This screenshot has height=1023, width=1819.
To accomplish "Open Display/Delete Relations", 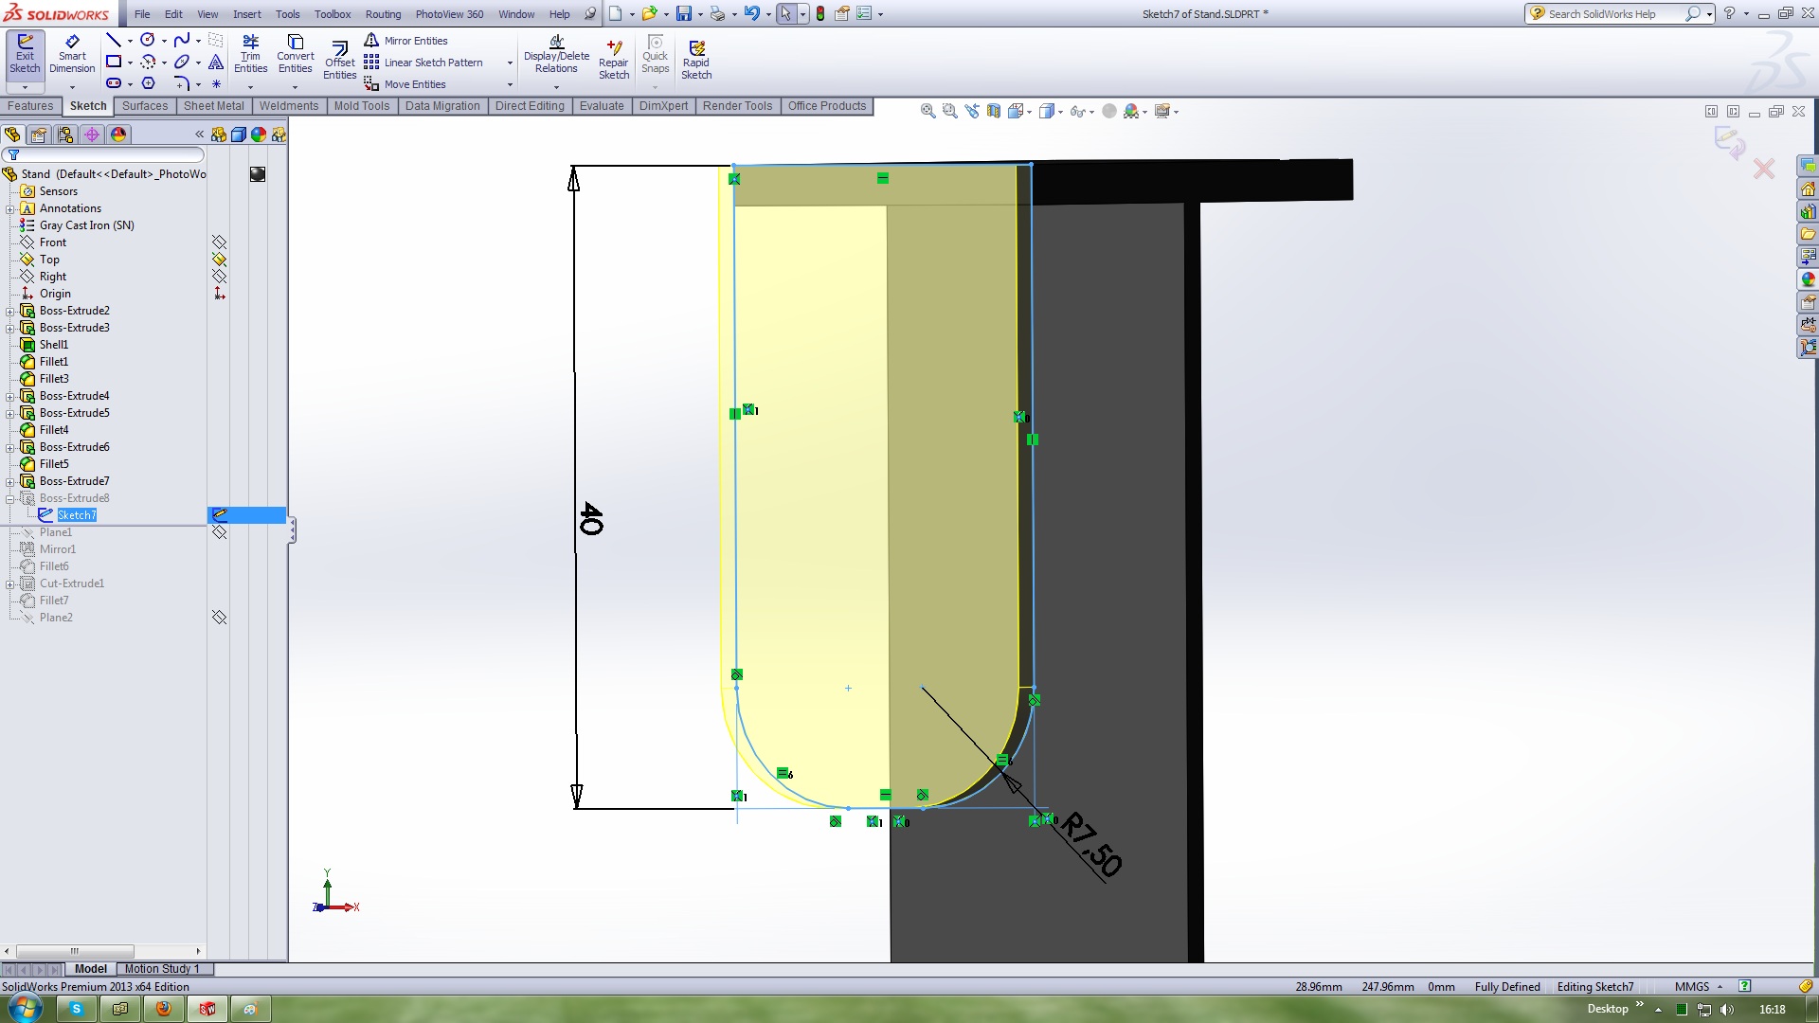I will (556, 54).
